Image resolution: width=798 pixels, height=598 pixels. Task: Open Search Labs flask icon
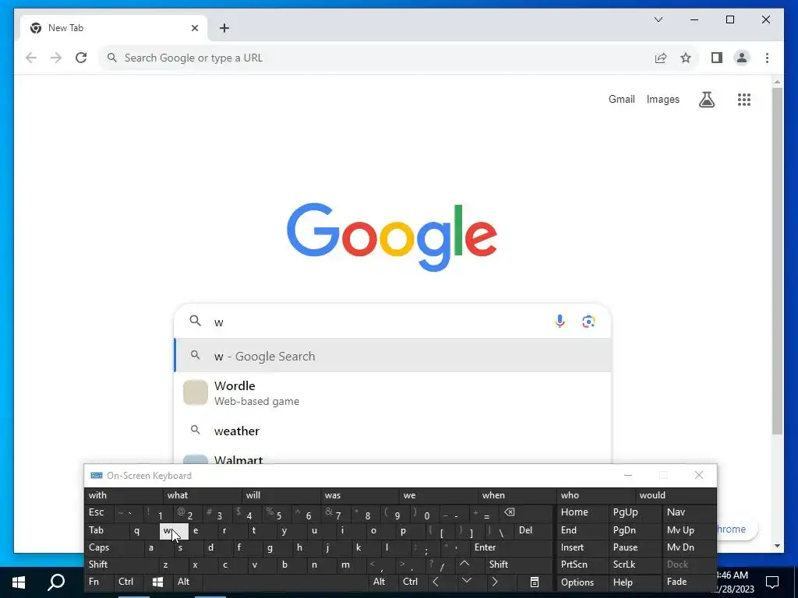point(706,100)
